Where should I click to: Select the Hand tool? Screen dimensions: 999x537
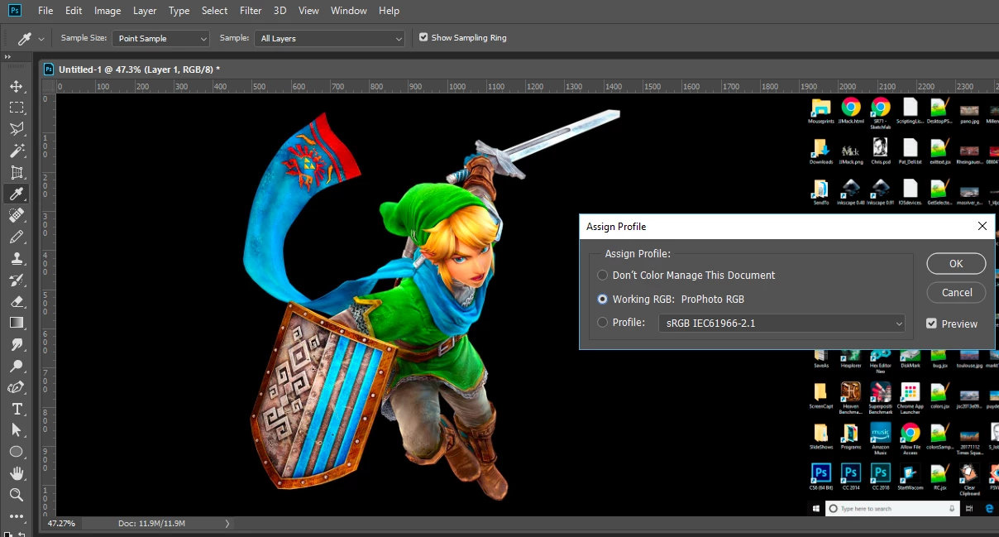coord(17,473)
